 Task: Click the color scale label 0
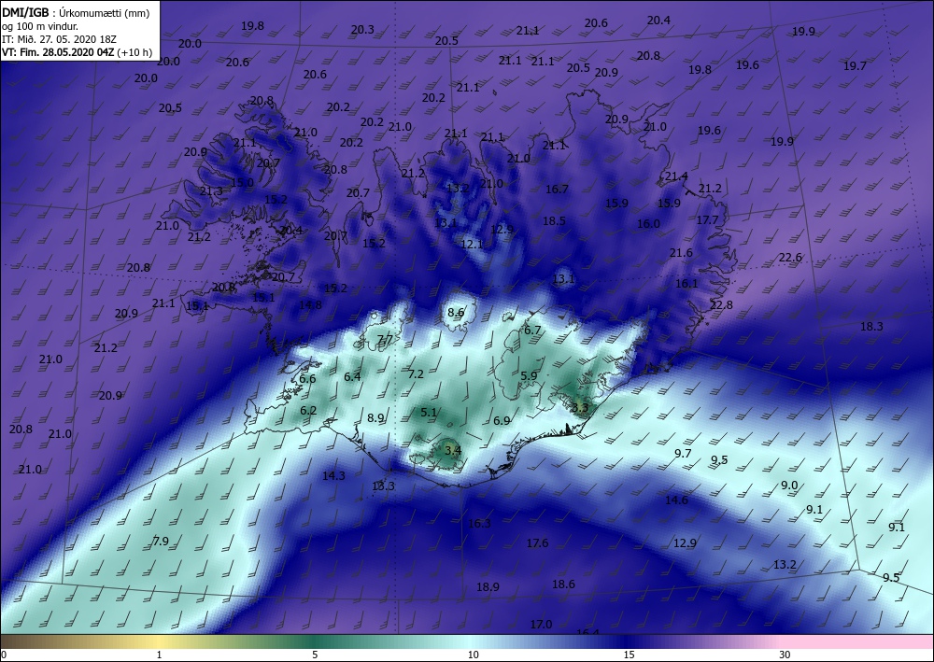coord(4,655)
